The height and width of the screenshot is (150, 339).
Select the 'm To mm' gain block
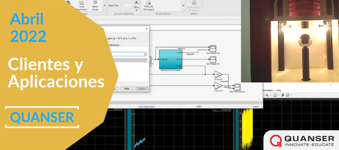(x=218, y=74)
